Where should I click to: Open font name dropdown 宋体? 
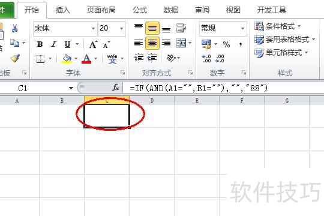[93, 28]
